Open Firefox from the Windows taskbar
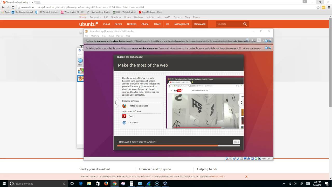The width and height of the screenshot is (332, 187). pos(106,183)
